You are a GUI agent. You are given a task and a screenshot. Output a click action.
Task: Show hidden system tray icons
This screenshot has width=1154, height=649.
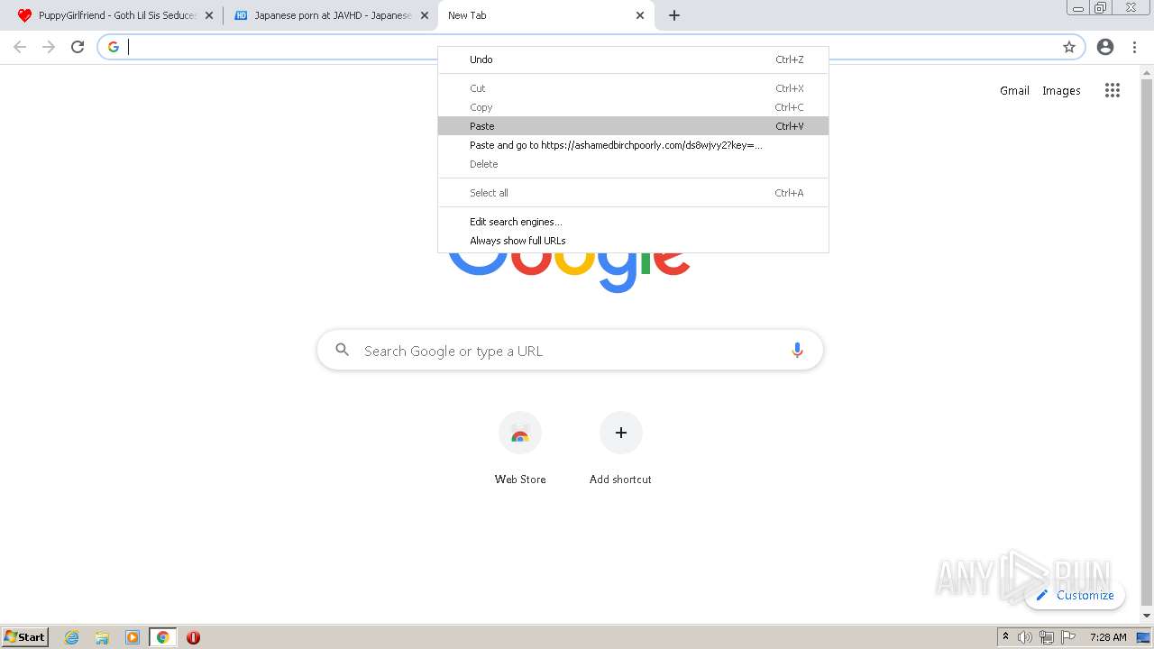click(x=1005, y=636)
